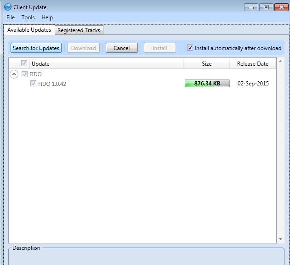Open the Tools menu
The height and width of the screenshot is (265, 290).
pos(28,17)
